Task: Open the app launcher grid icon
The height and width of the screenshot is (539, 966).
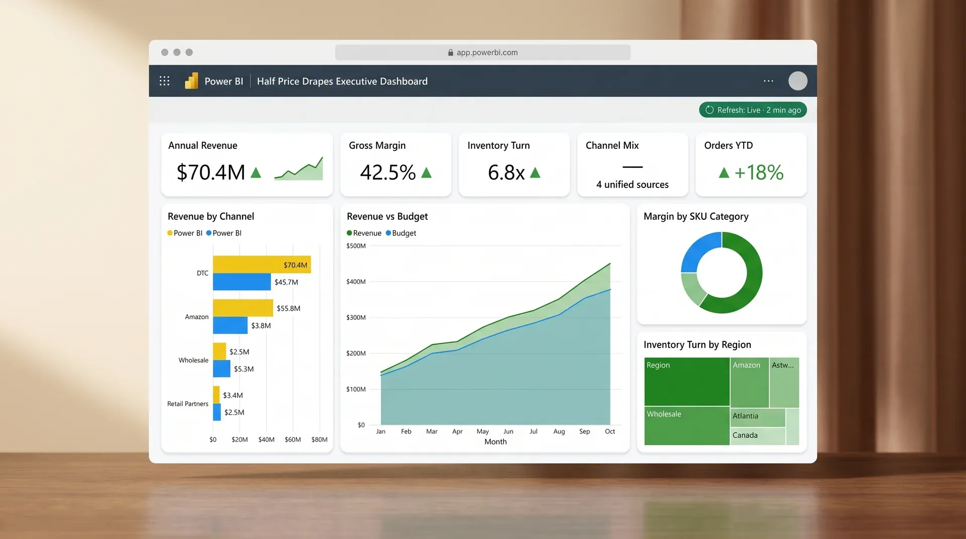Action: tap(165, 81)
